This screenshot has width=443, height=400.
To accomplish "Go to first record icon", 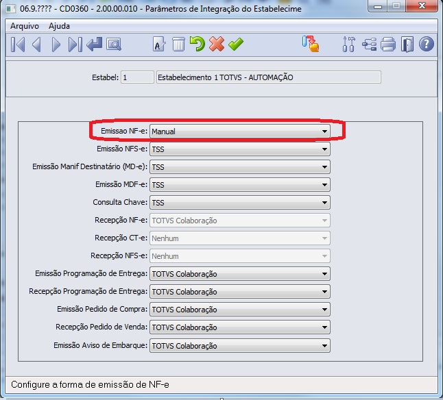I will point(18,45).
